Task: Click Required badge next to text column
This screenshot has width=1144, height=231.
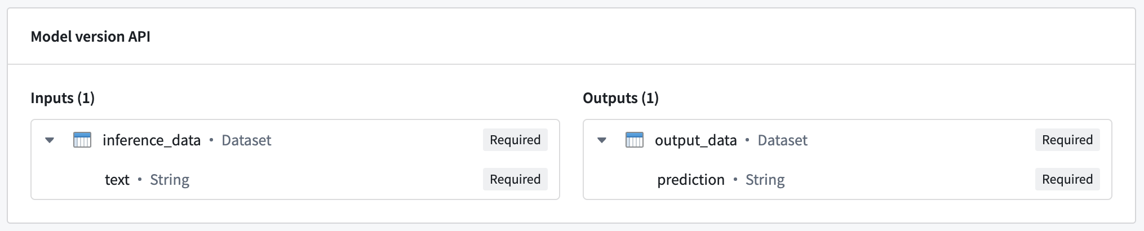Action: coord(515,179)
